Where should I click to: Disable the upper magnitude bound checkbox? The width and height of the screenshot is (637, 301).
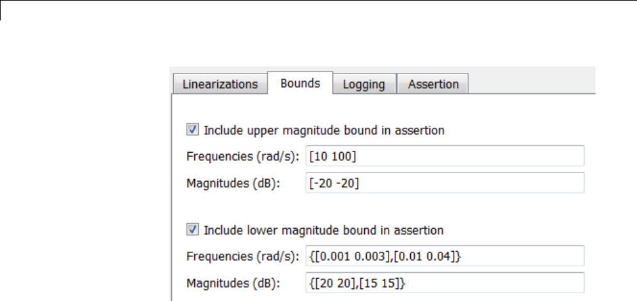[x=192, y=130]
